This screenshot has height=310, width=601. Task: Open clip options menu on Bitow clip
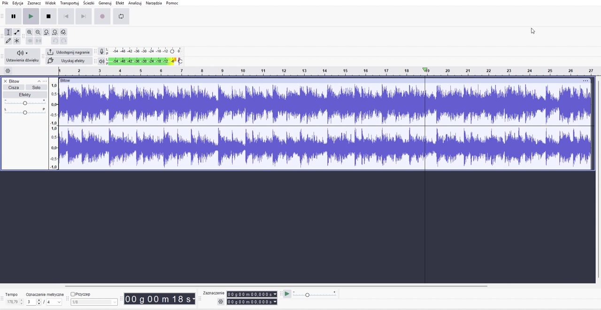tap(586, 81)
